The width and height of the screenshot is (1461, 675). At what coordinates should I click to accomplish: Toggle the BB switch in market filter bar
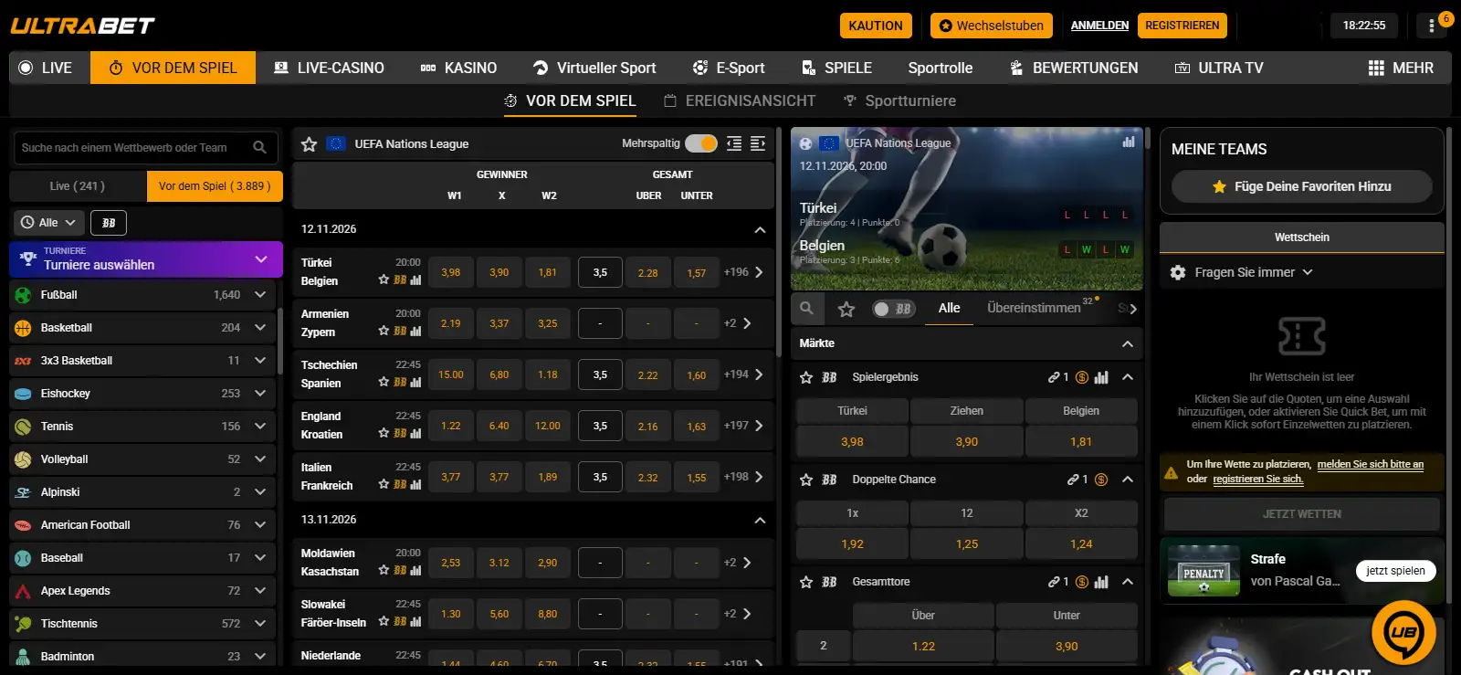[x=893, y=309]
